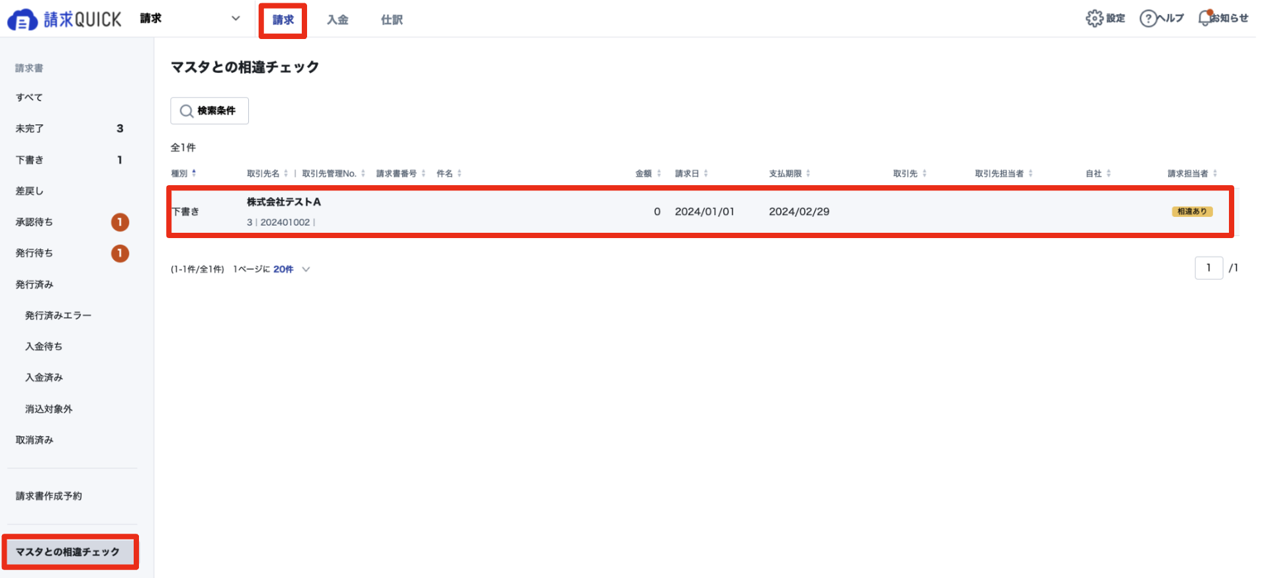Switch to the 入金 tab
The image size is (1266, 578).
338,20
